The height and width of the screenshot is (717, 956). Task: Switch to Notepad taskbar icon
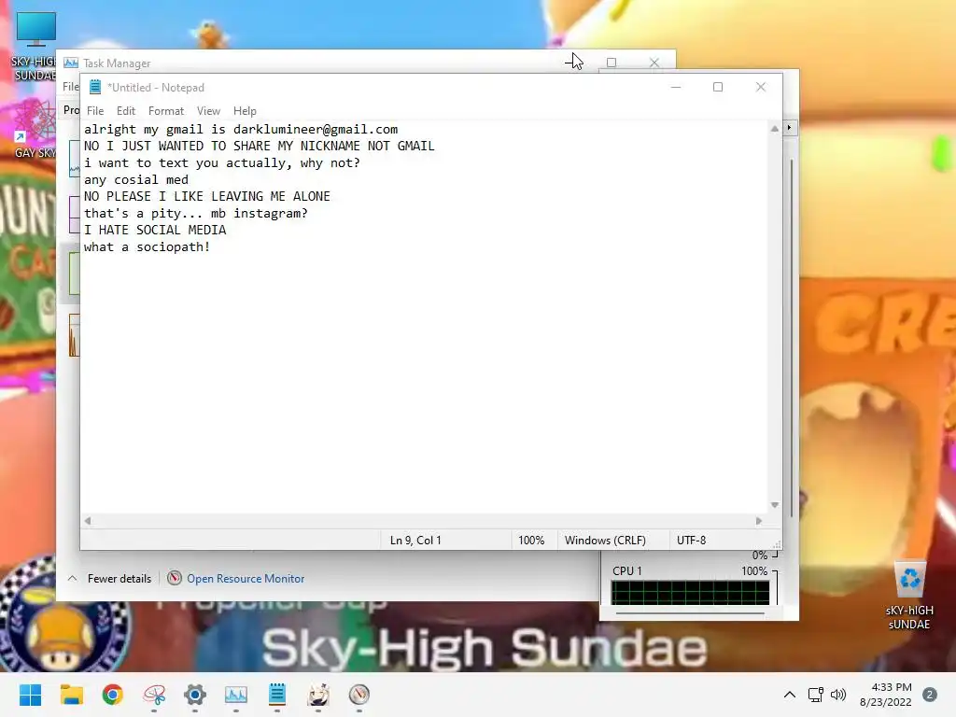pyautogui.click(x=276, y=695)
